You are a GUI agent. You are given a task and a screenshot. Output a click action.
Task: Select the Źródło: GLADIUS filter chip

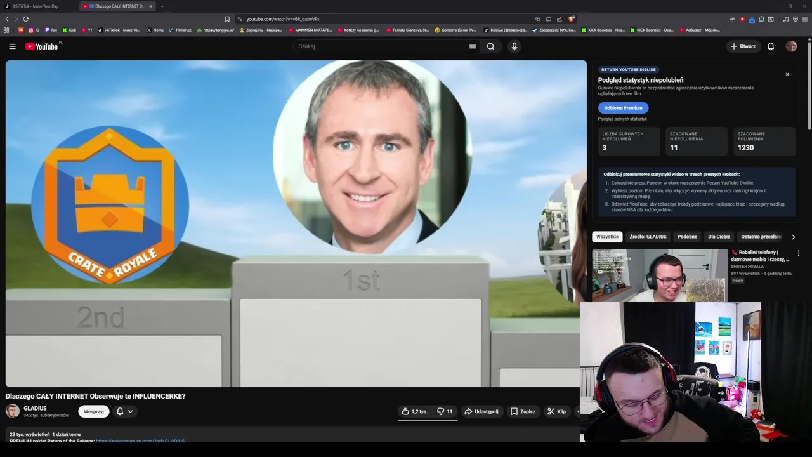648,237
